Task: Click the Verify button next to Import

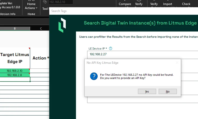Action: click(154, 4)
